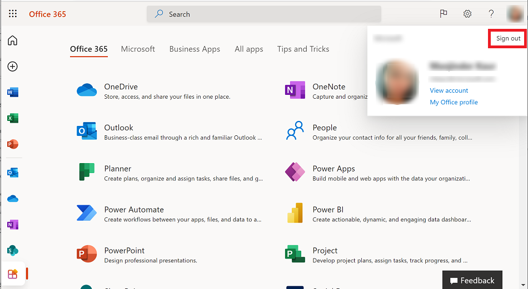Click the magnifier search icon
This screenshot has height=289, width=528.
click(x=159, y=14)
